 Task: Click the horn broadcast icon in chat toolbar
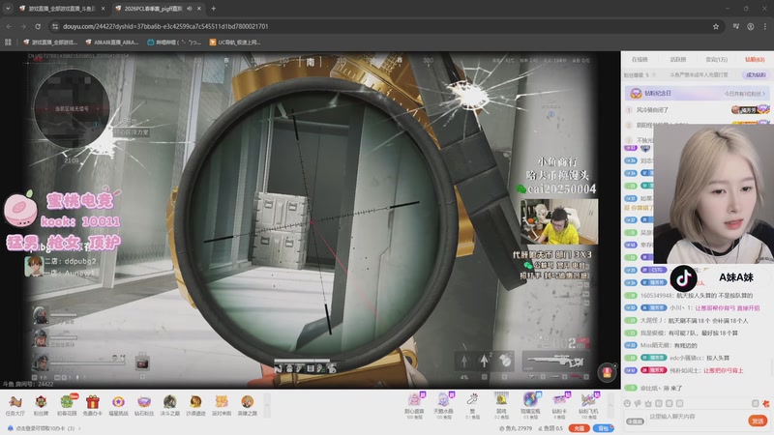coord(638,403)
